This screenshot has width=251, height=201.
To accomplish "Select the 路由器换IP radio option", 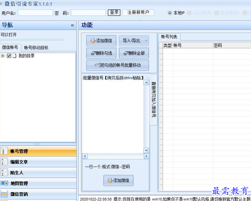I will point(217,13).
